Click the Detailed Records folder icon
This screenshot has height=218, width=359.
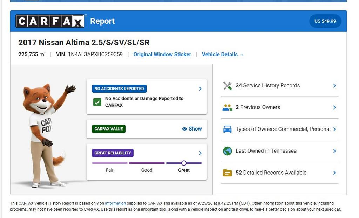[x=227, y=173]
